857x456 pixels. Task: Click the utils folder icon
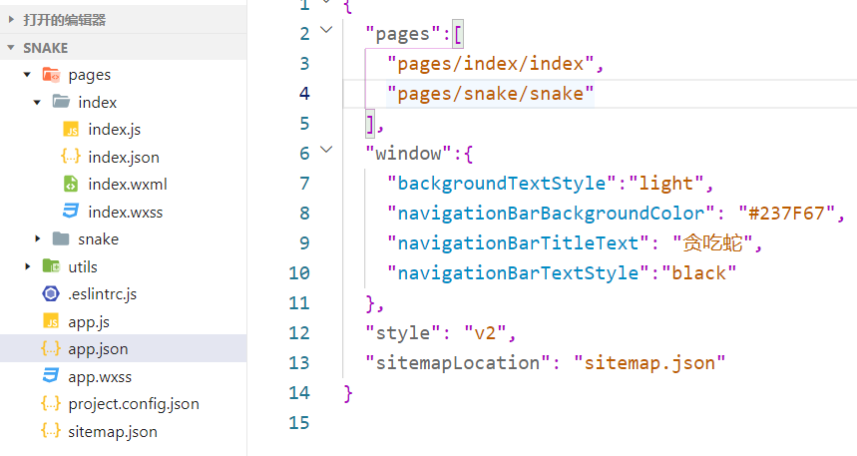51,266
